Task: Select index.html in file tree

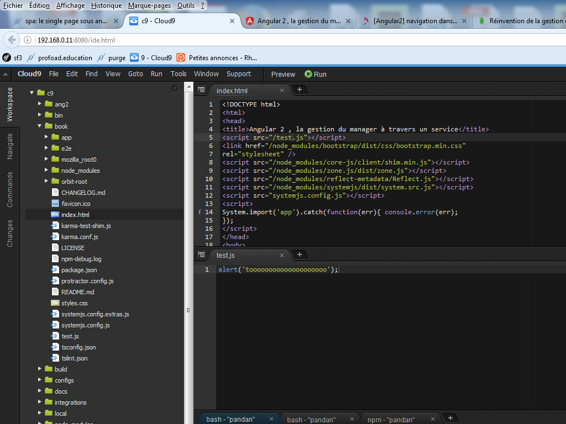Action: point(75,215)
